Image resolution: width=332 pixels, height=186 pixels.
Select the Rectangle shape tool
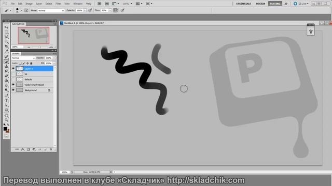click(x=6, y=110)
